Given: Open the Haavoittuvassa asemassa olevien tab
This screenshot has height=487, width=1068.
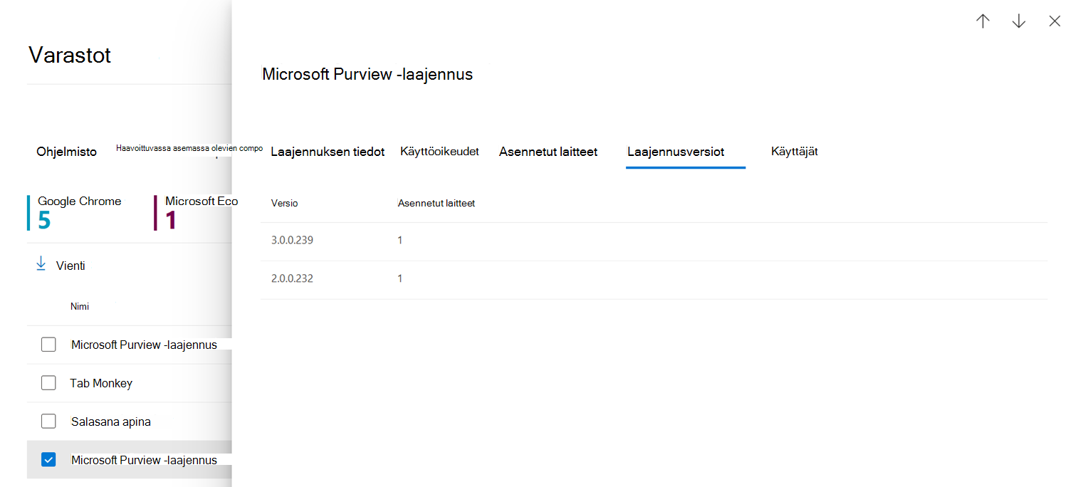Looking at the screenshot, I should coord(189,148).
